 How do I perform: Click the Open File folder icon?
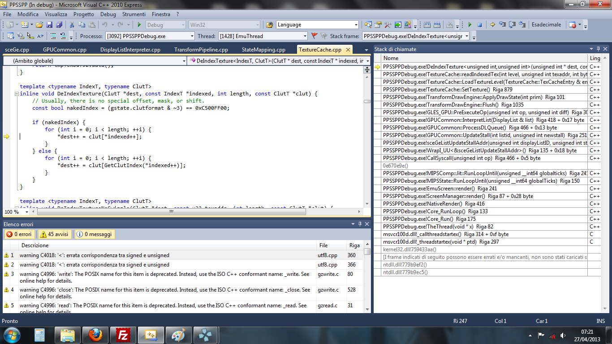pos(39,25)
